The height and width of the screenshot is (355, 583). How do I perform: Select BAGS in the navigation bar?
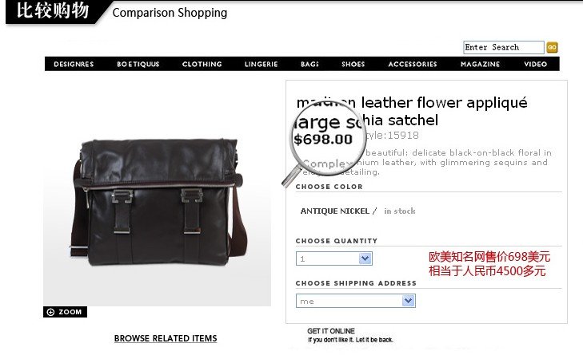pos(309,64)
